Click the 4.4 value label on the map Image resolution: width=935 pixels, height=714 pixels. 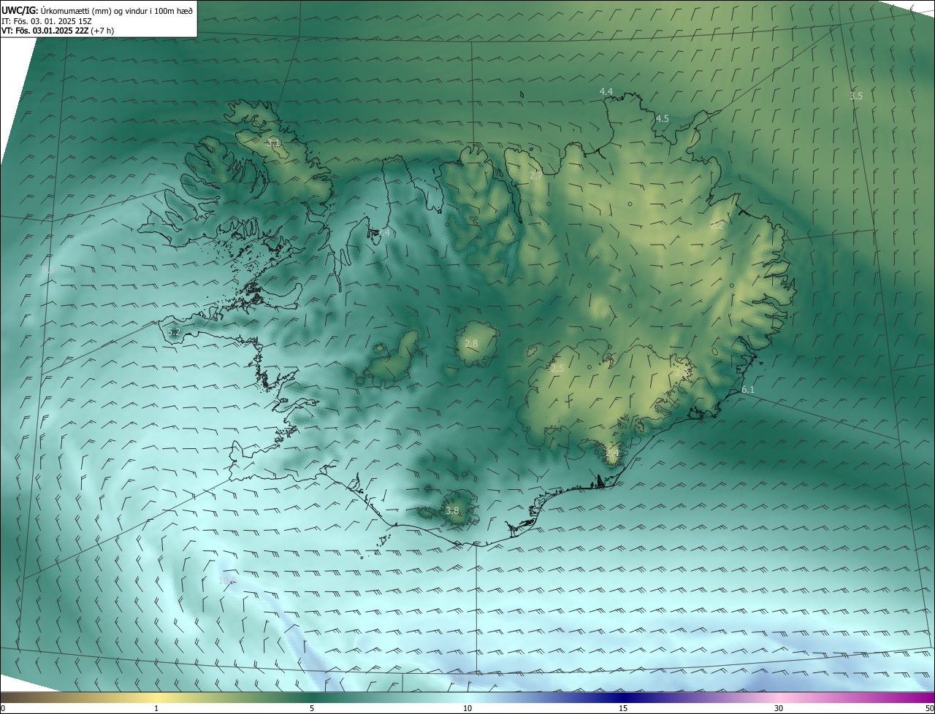[x=606, y=91]
